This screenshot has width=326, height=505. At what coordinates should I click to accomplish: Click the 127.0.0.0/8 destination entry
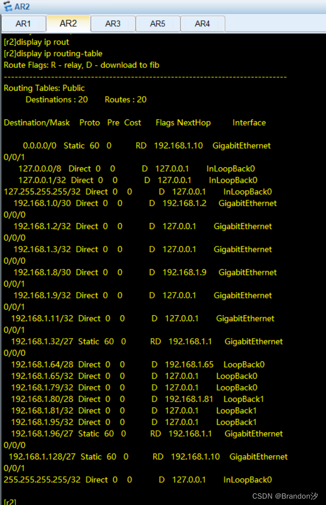(x=40, y=169)
